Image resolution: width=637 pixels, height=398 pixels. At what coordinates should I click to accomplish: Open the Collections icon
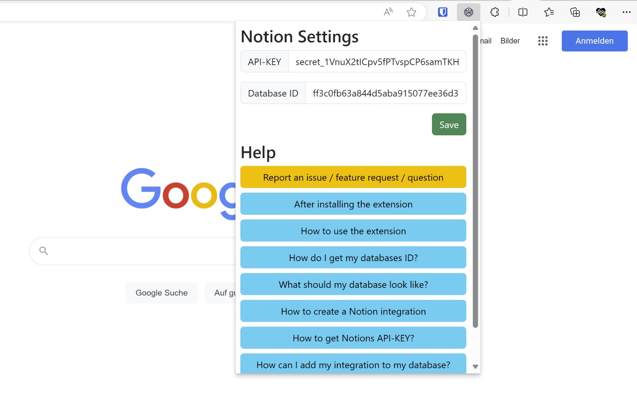(575, 12)
